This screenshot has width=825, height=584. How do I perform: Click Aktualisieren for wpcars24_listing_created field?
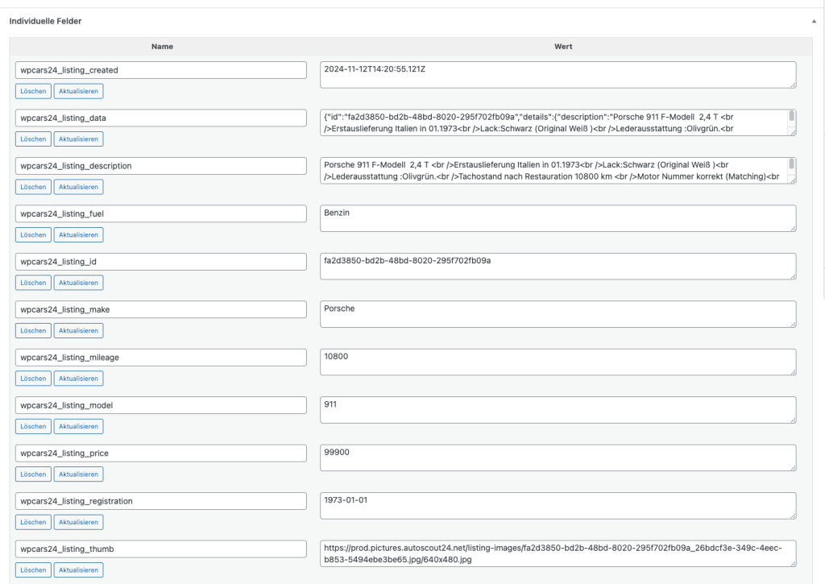(x=78, y=91)
